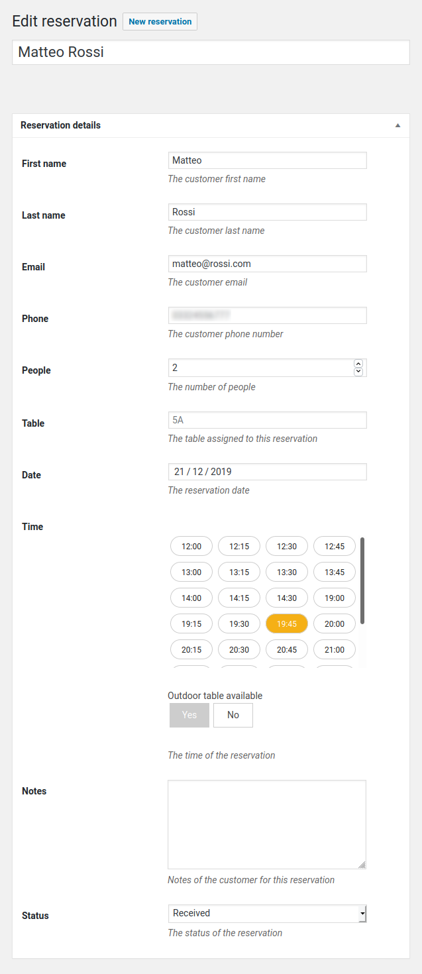The height and width of the screenshot is (974, 422).
Task: Collapse the Reservation details panel arrow
Action: (398, 125)
